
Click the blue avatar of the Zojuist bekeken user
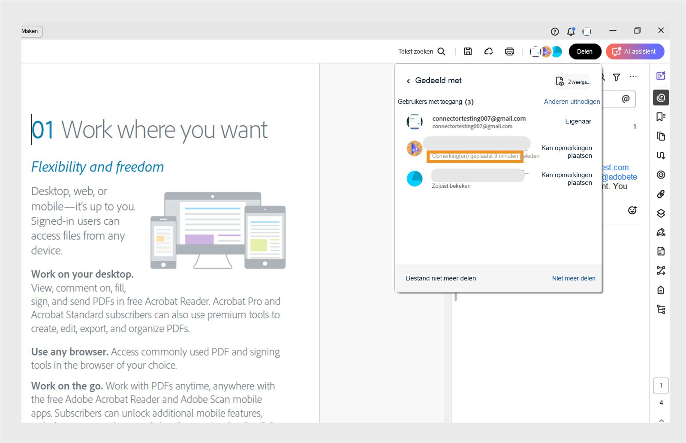coord(415,178)
